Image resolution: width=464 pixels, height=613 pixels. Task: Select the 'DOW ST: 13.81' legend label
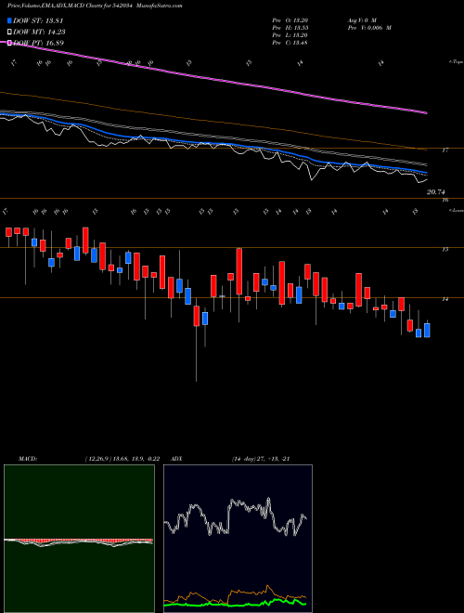point(38,21)
